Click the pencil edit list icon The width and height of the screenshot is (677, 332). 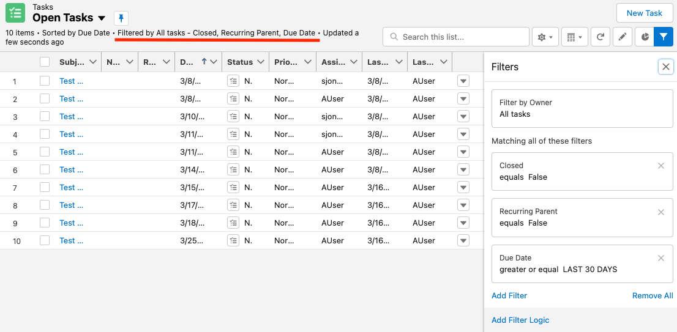[x=622, y=37]
